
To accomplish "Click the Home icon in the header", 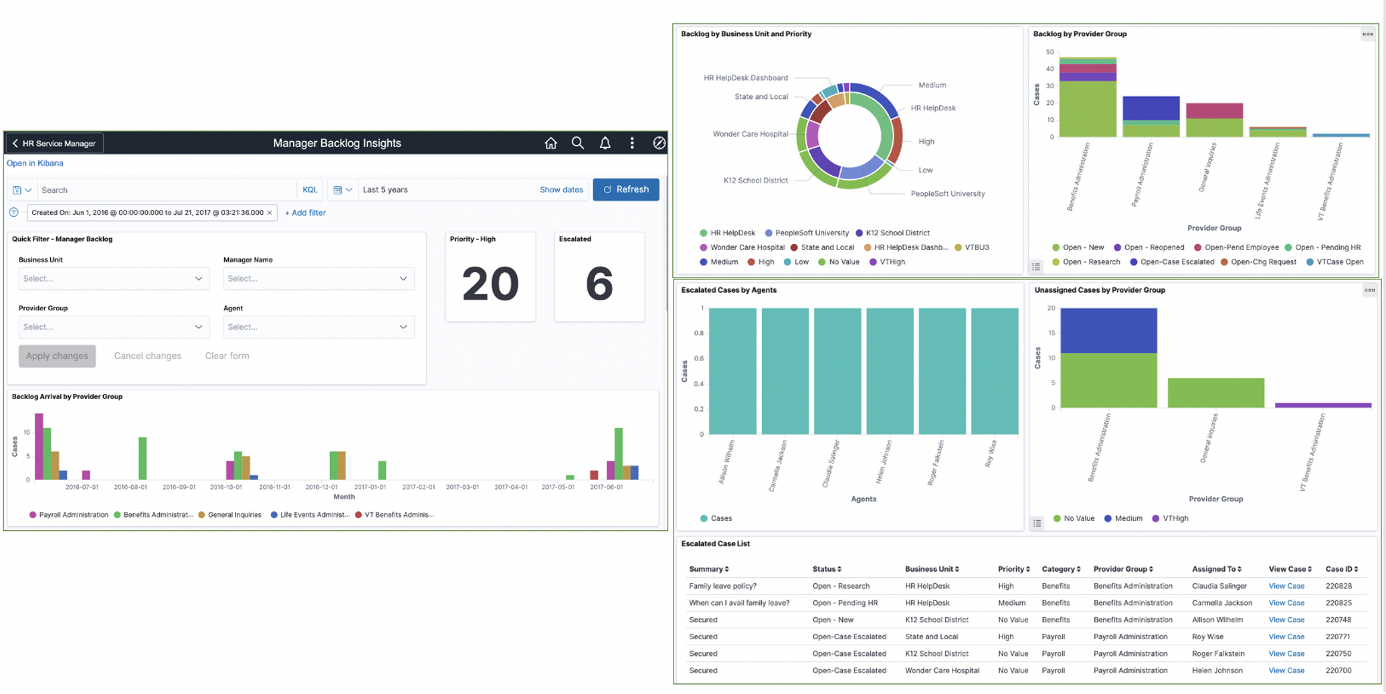I will tap(551, 142).
